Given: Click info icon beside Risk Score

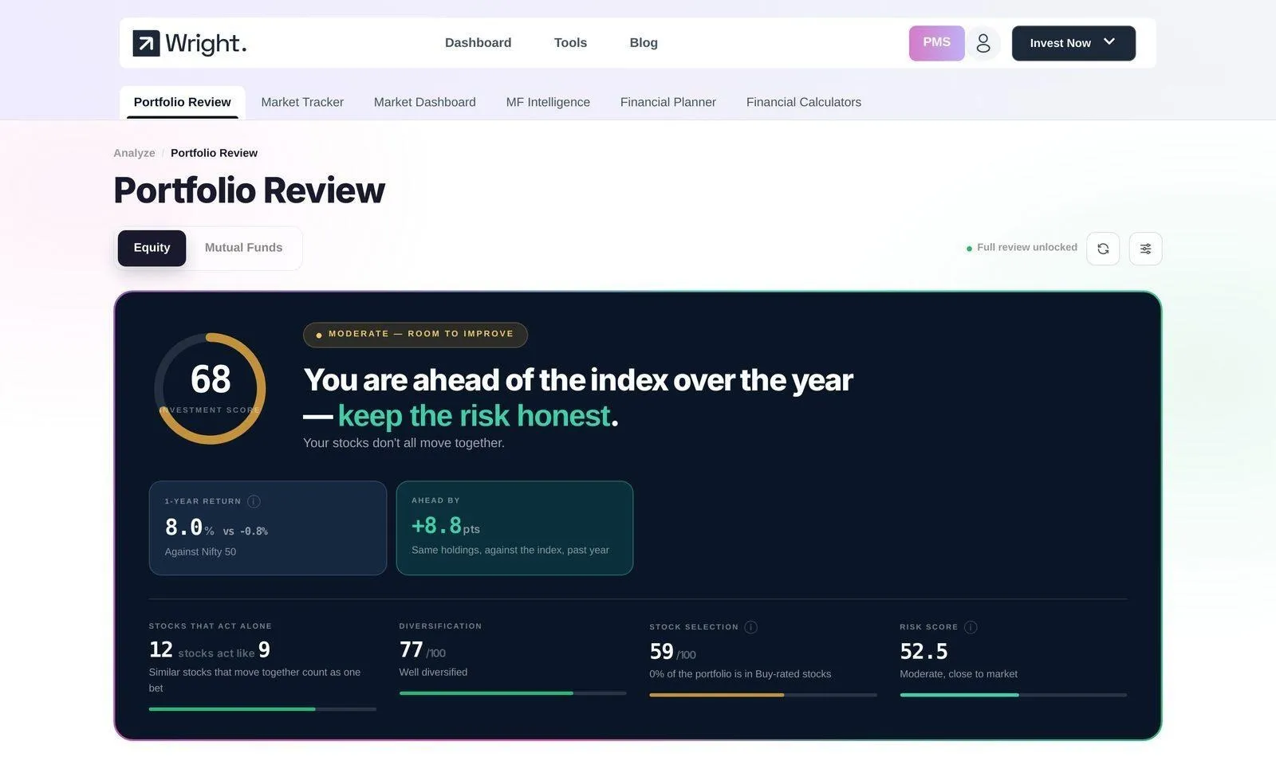Looking at the screenshot, I should click(971, 627).
